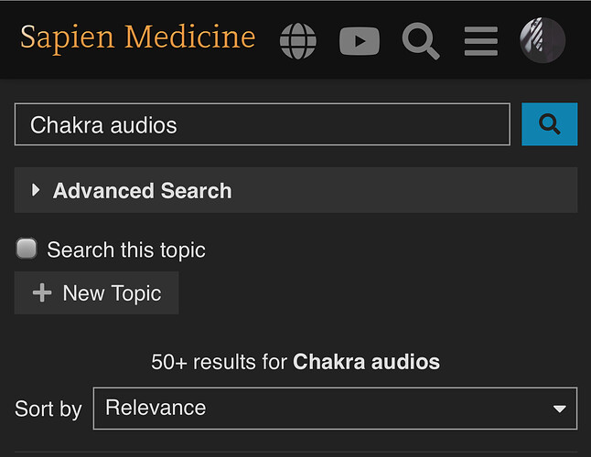Go to Sapien Medicine home logo
Image resolution: width=591 pixels, height=457 pixels.
tap(137, 38)
